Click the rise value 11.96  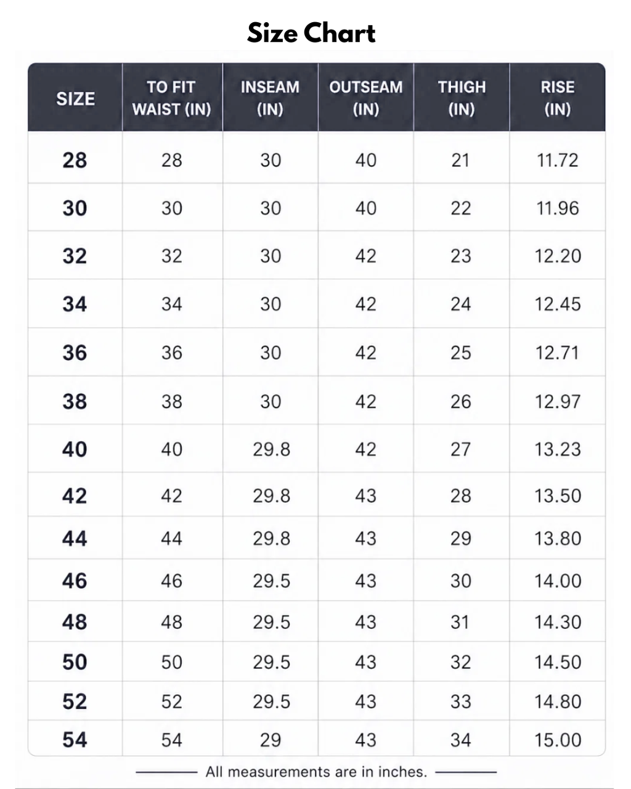tap(558, 208)
